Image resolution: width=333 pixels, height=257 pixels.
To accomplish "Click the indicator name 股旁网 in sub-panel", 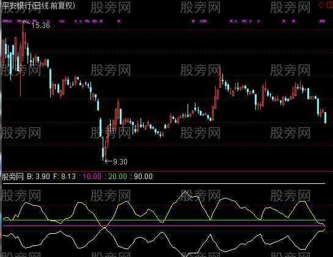I will pyautogui.click(x=13, y=177).
